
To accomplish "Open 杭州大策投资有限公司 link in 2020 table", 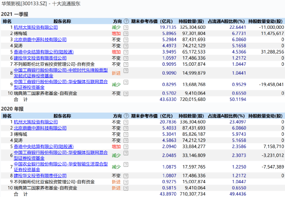I will point(36,122).
